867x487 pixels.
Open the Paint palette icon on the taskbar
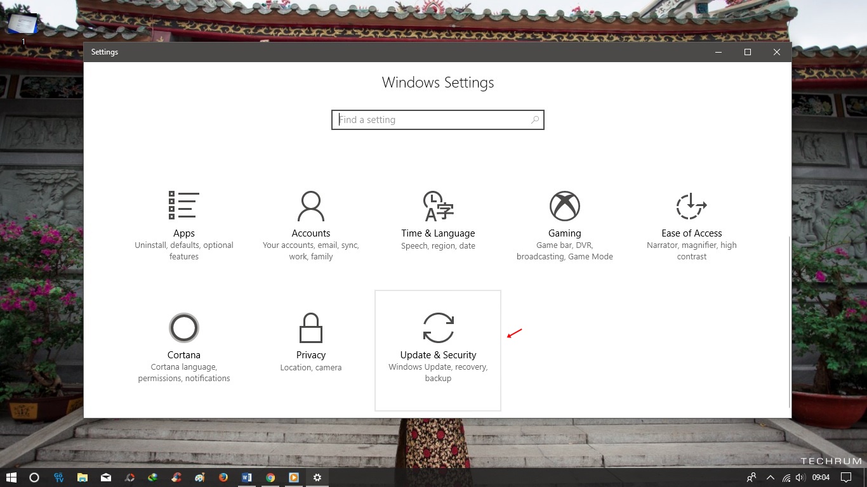tap(200, 477)
